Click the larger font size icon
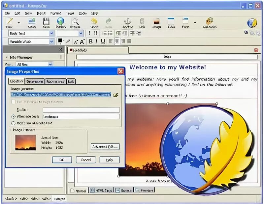Screen dimensions: 264x204 point(82,41)
